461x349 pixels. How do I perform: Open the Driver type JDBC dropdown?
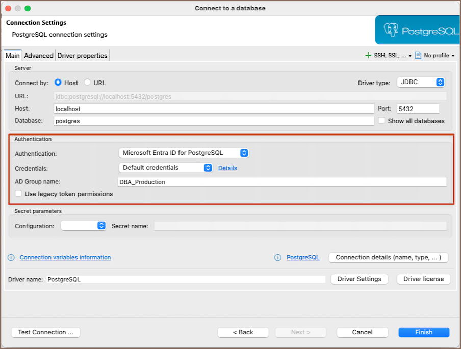point(420,82)
